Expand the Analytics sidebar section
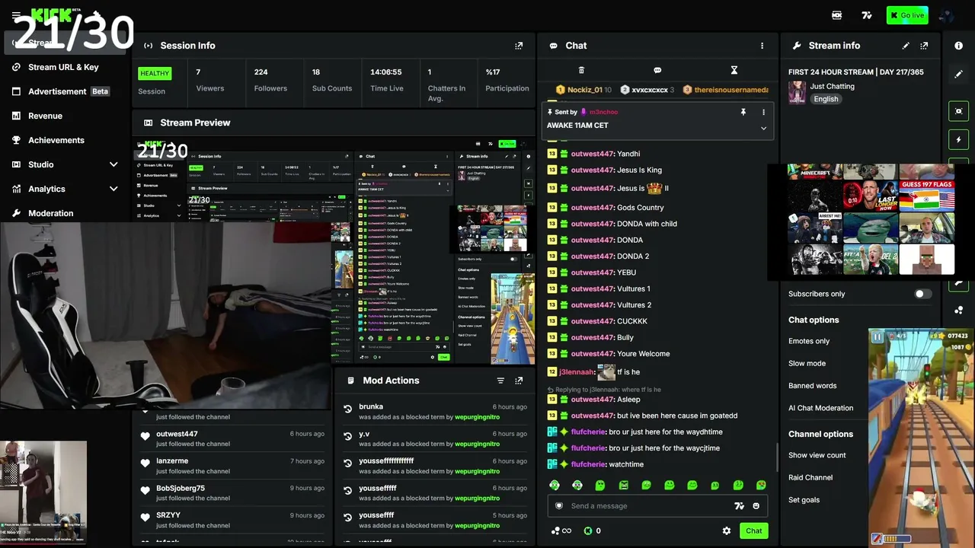Viewport: 975px width, 548px height. click(x=113, y=189)
